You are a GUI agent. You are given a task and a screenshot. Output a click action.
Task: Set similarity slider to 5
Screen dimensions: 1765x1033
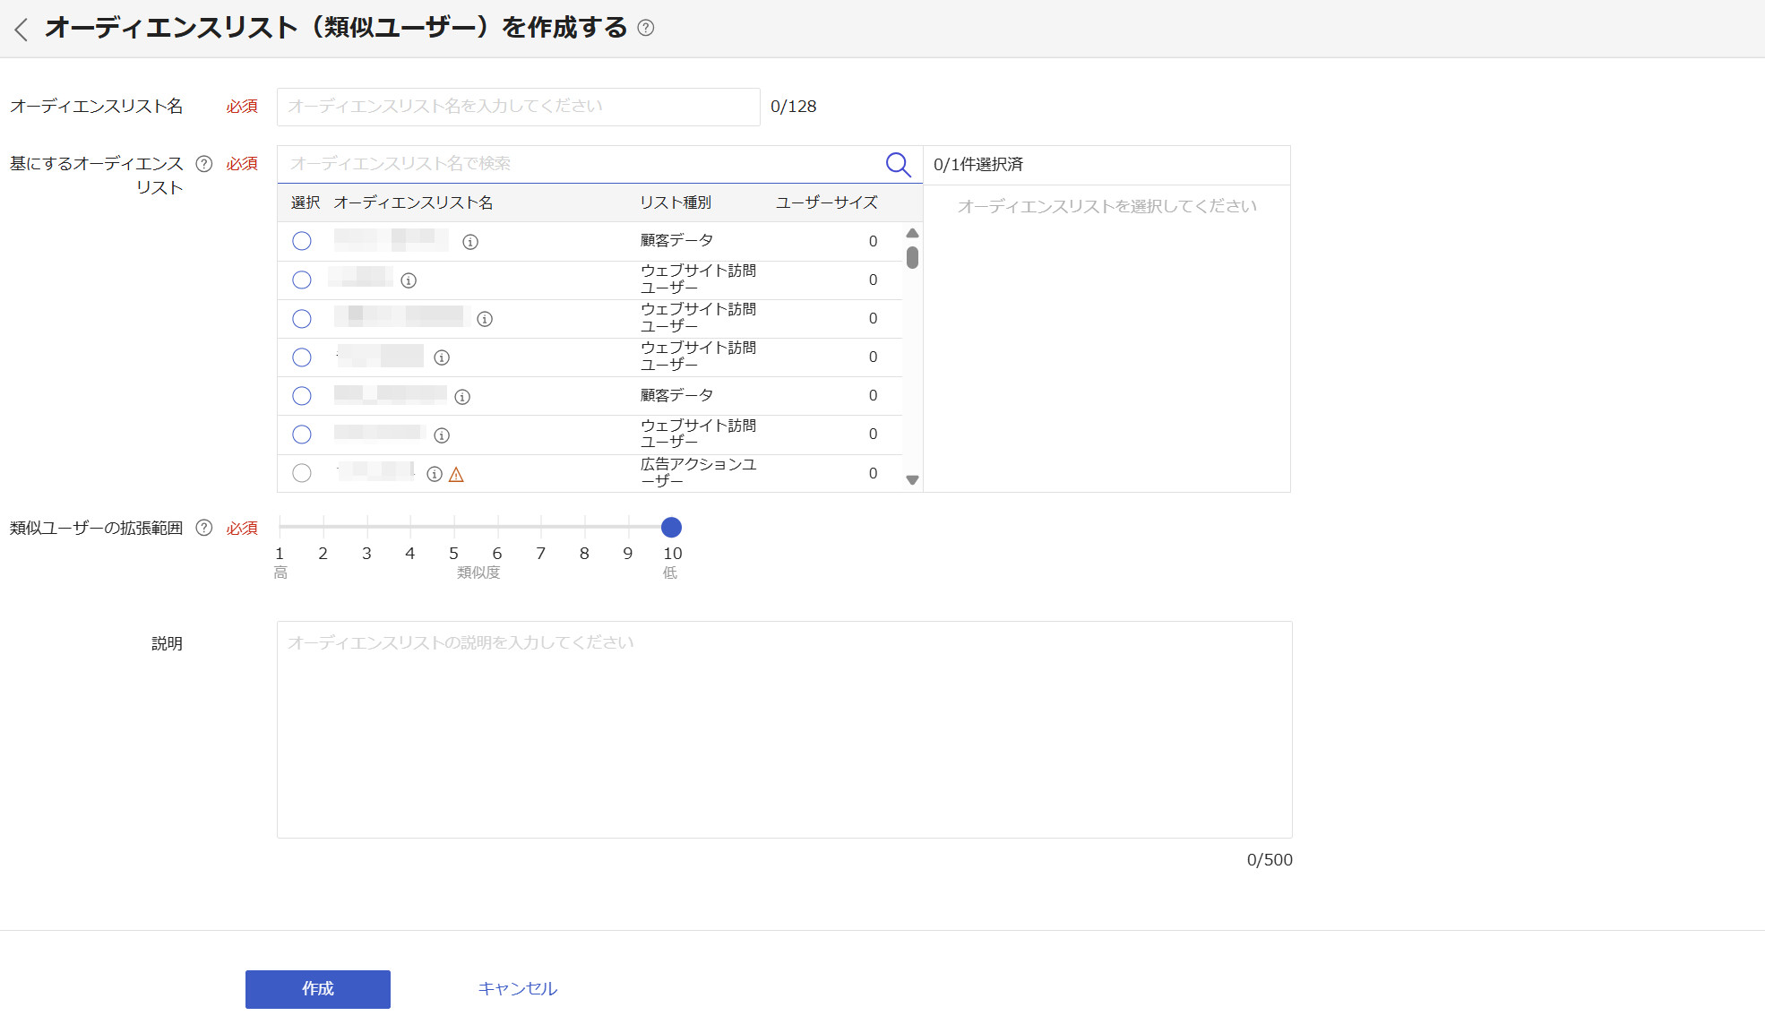point(454,528)
